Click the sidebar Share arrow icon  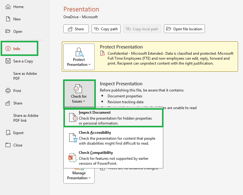[x=8, y=103]
